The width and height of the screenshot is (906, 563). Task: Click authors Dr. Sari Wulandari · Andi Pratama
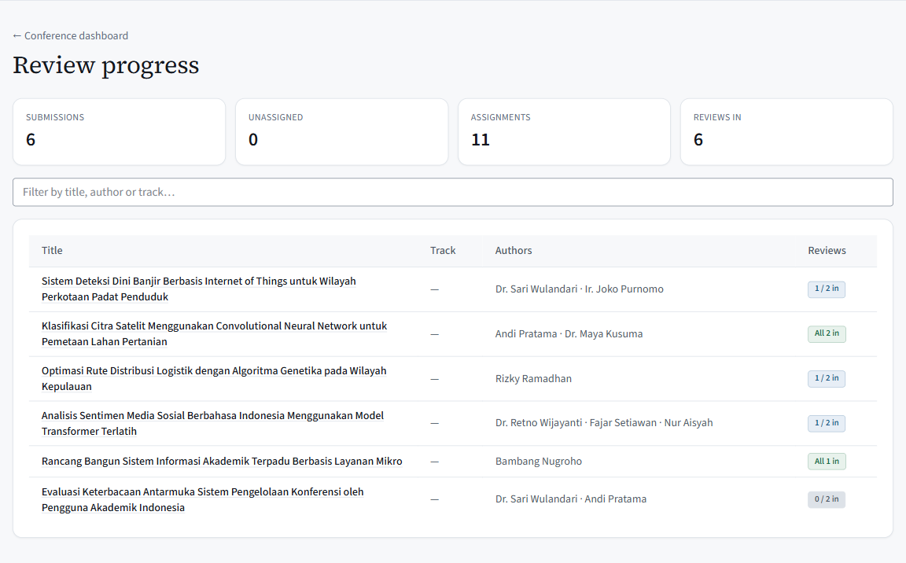[571, 499]
